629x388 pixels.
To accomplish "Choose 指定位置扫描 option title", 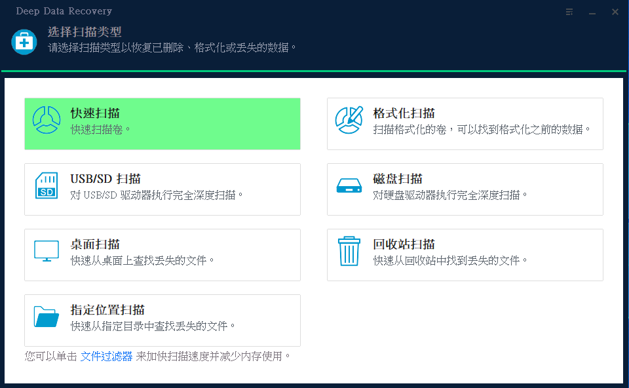I will point(107,310).
